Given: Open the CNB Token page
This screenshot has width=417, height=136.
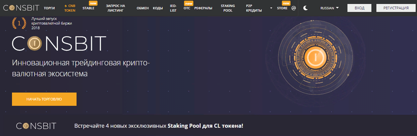Looking at the screenshot, I should [70, 8].
